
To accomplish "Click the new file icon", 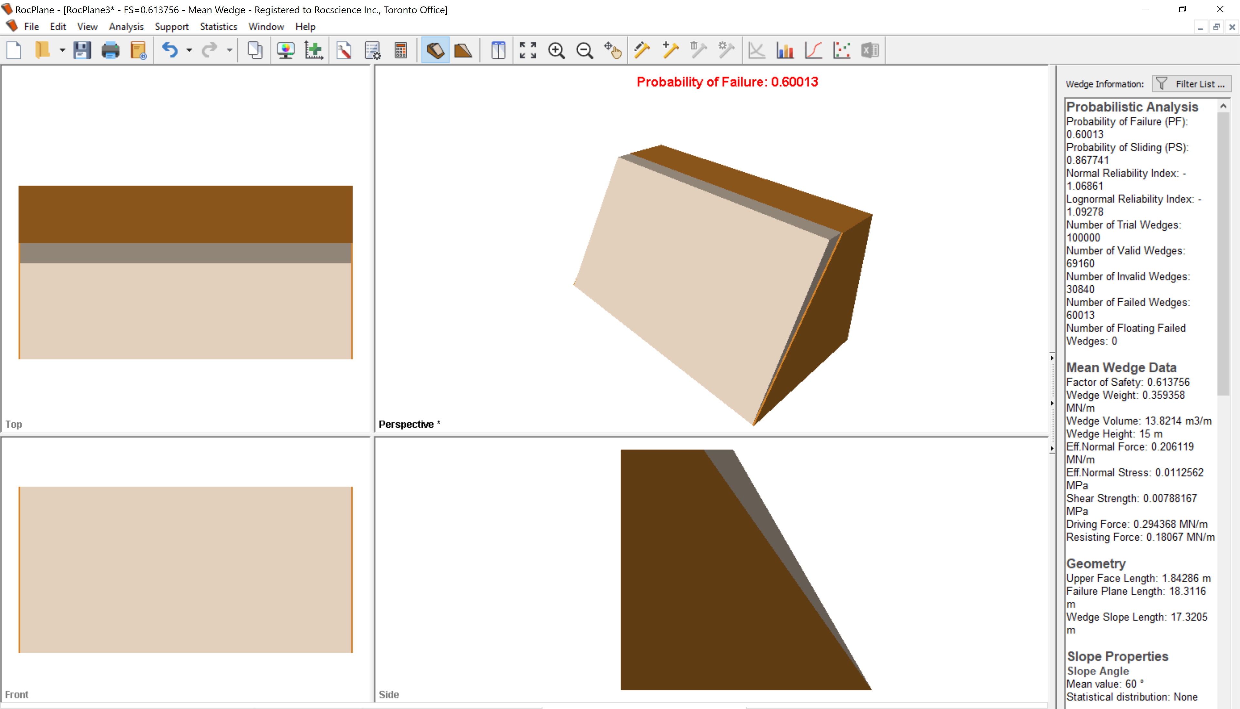I will tap(15, 50).
